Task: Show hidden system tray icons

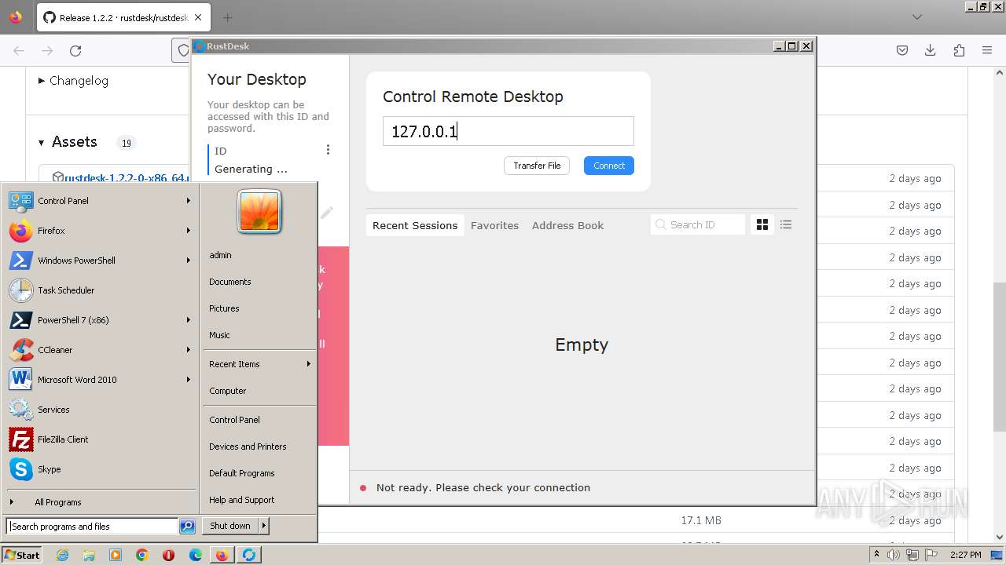Action: 876,555
